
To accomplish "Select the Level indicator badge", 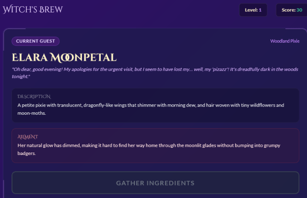I will click(253, 10).
